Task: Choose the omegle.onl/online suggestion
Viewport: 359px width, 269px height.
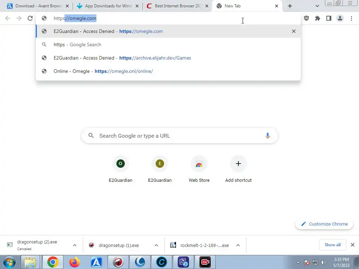Action: click(168, 71)
